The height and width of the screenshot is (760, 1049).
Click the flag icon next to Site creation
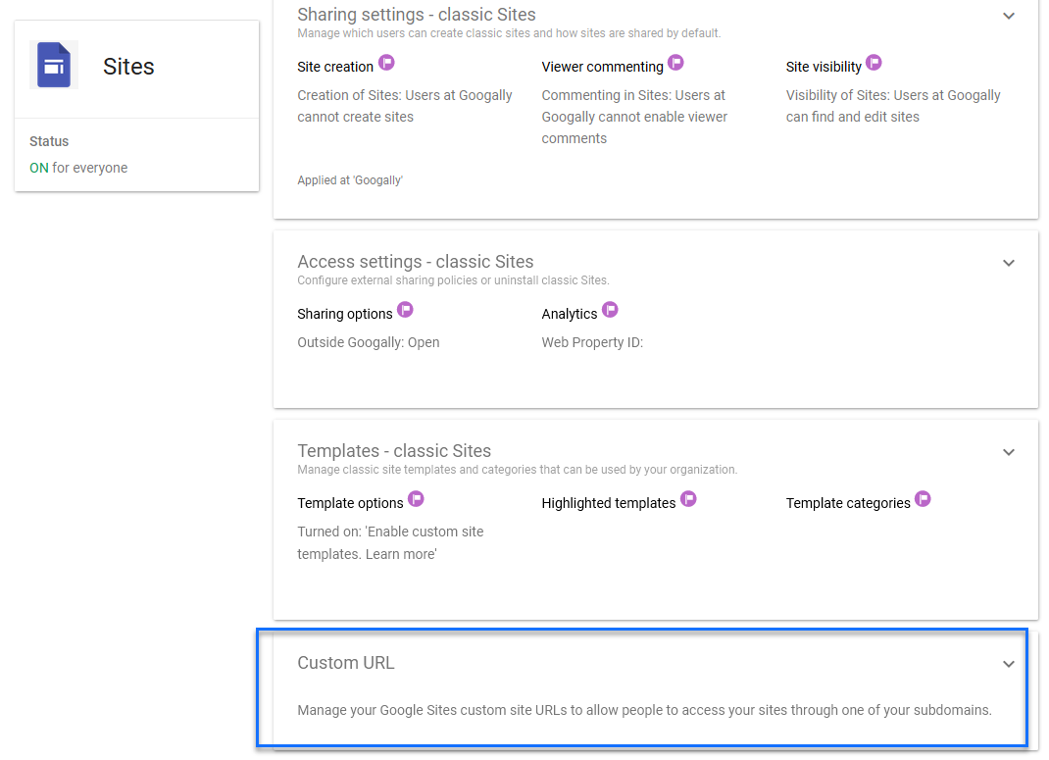(386, 62)
